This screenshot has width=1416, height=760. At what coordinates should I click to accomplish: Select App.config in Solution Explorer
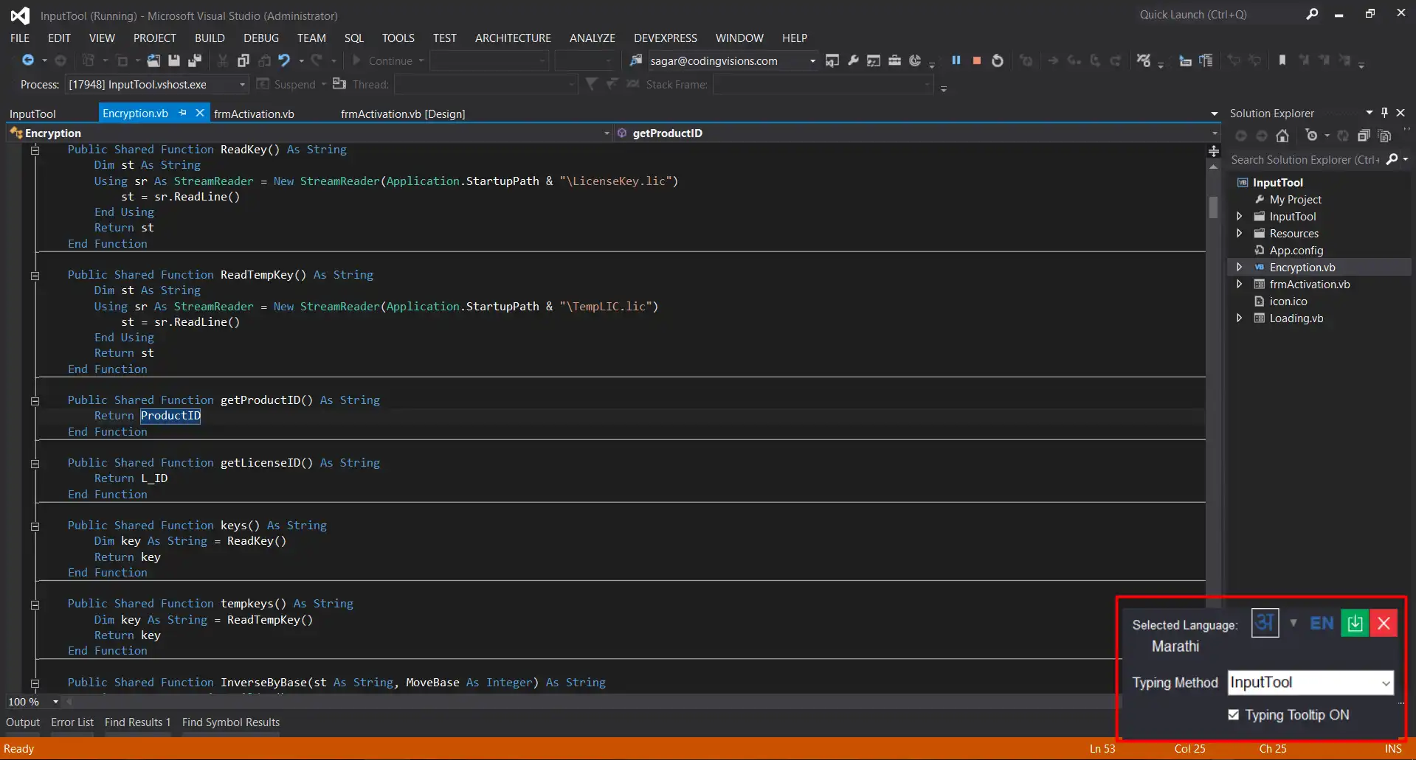1296,250
